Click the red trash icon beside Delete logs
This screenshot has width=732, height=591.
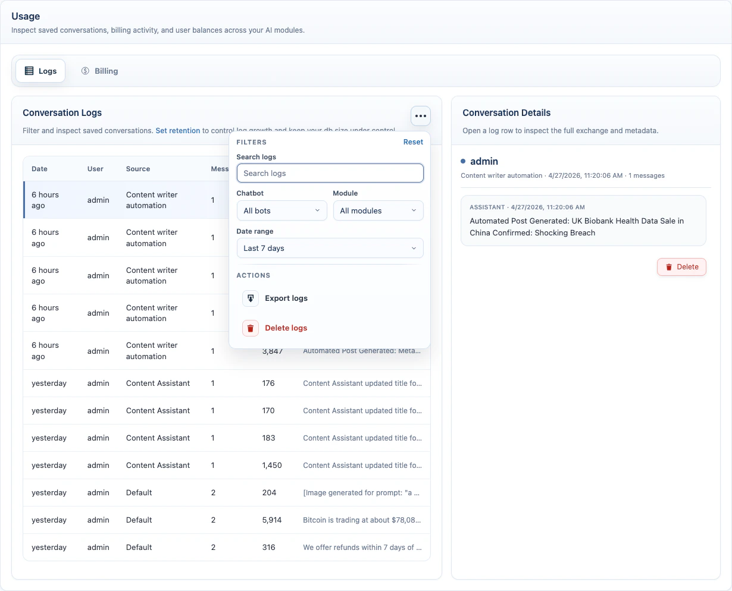tap(250, 328)
